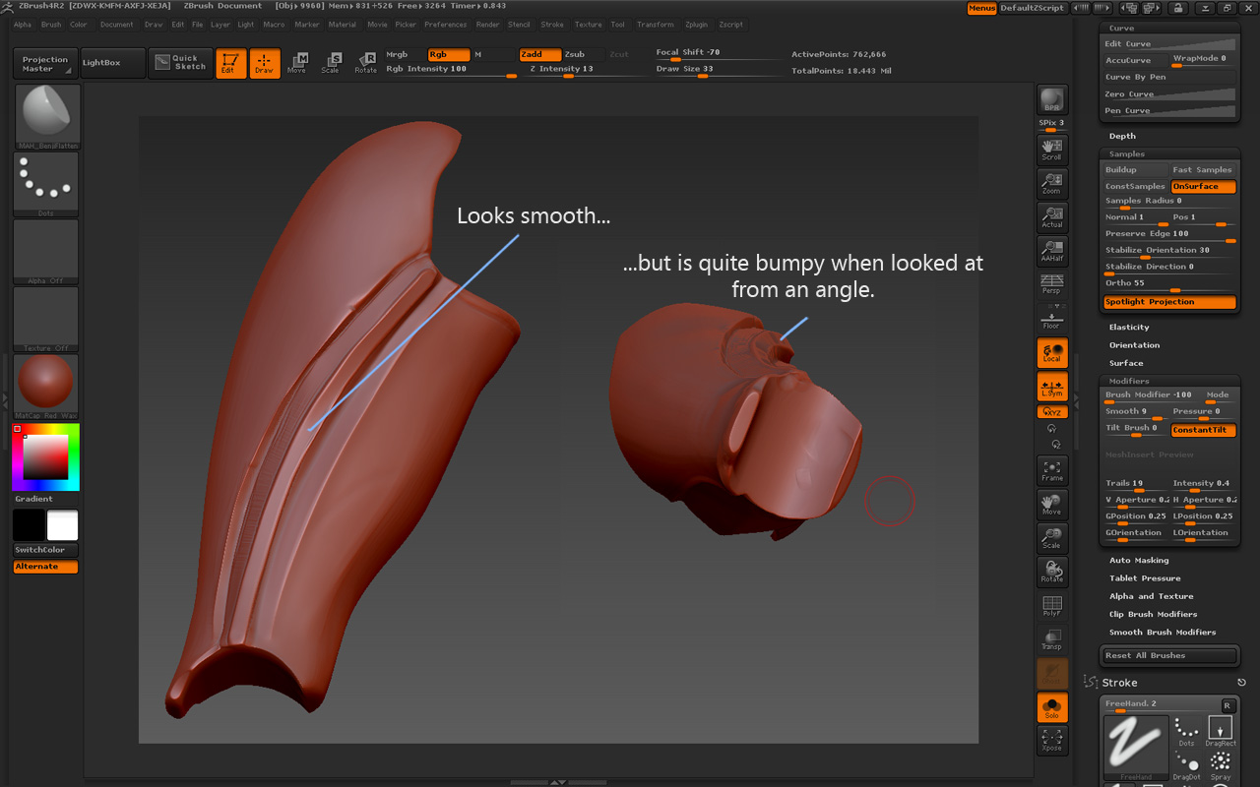Toggle Local transformations
Screen dimensions: 1260x787
click(x=1052, y=353)
